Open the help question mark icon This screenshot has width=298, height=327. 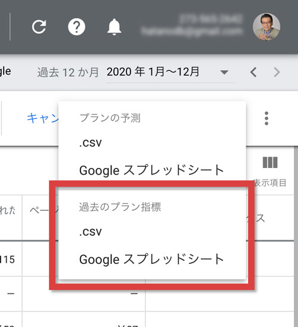(x=77, y=27)
